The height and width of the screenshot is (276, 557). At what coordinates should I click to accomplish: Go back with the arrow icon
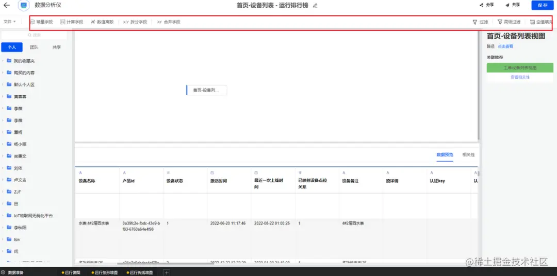point(6,5)
